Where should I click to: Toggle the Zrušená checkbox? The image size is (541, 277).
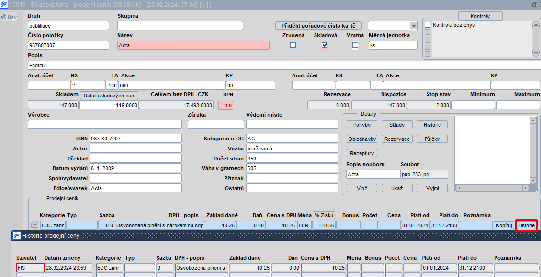tap(293, 45)
